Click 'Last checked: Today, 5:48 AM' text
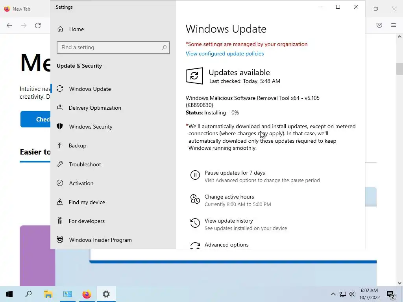This screenshot has width=403, height=302. coord(245,81)
